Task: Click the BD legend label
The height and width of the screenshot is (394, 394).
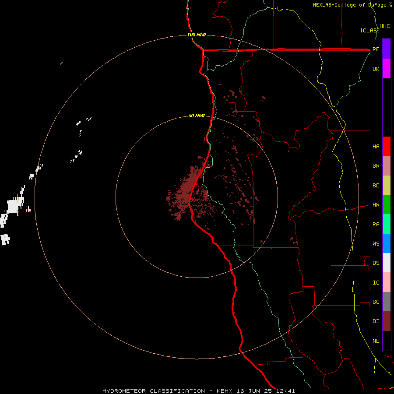Action: [x=376, y=186]
